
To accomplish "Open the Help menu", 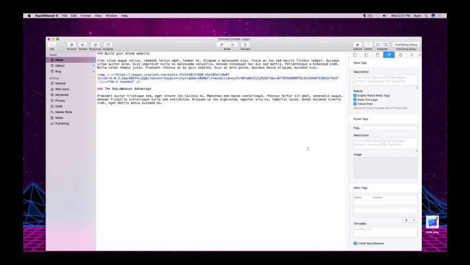I will [124, 16].
